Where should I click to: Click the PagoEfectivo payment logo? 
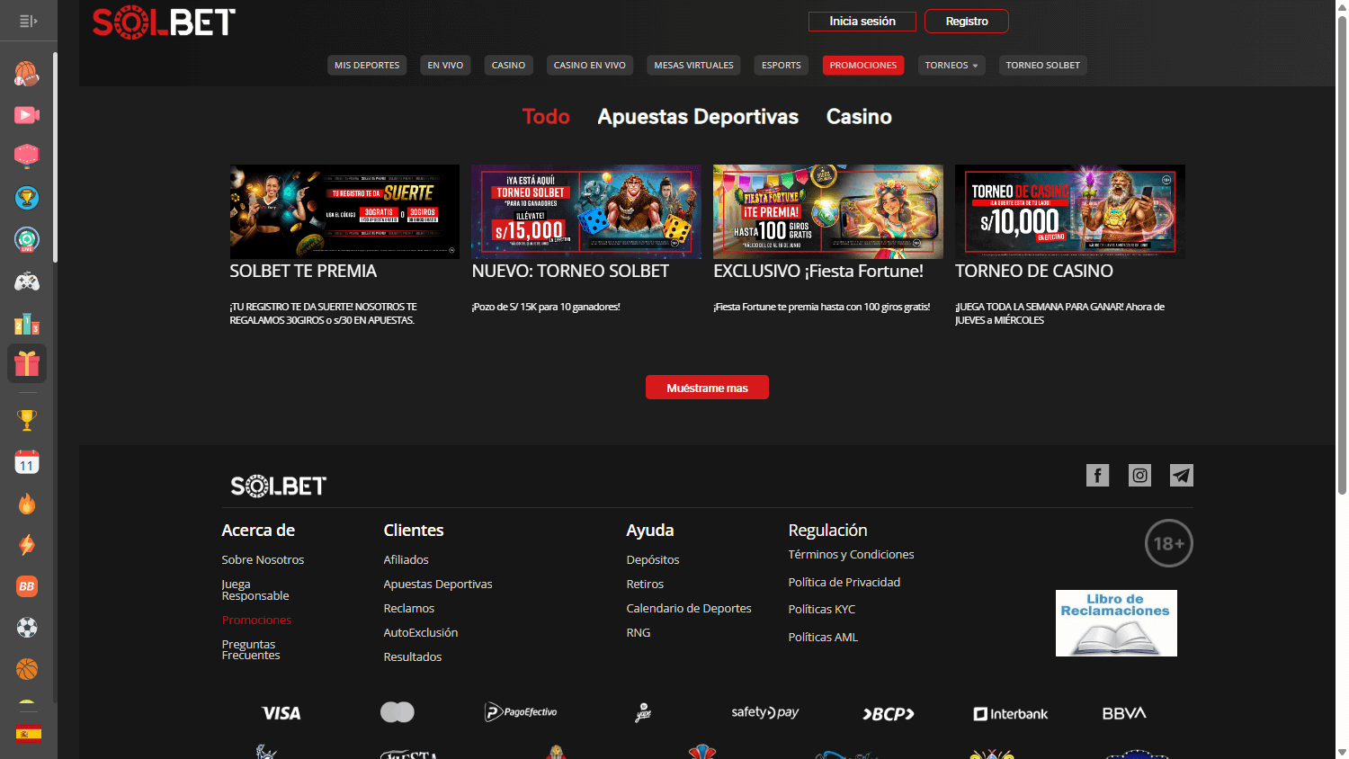click(521, 712)
